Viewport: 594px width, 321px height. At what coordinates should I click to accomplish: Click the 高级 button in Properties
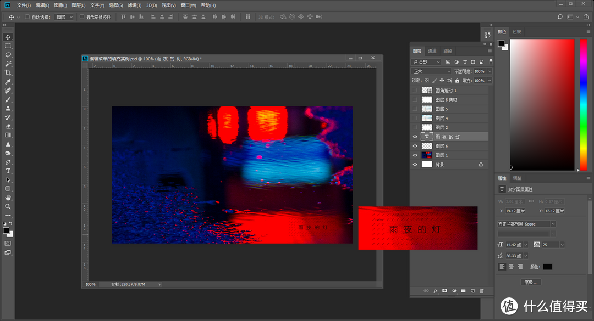tap(531, 281)
